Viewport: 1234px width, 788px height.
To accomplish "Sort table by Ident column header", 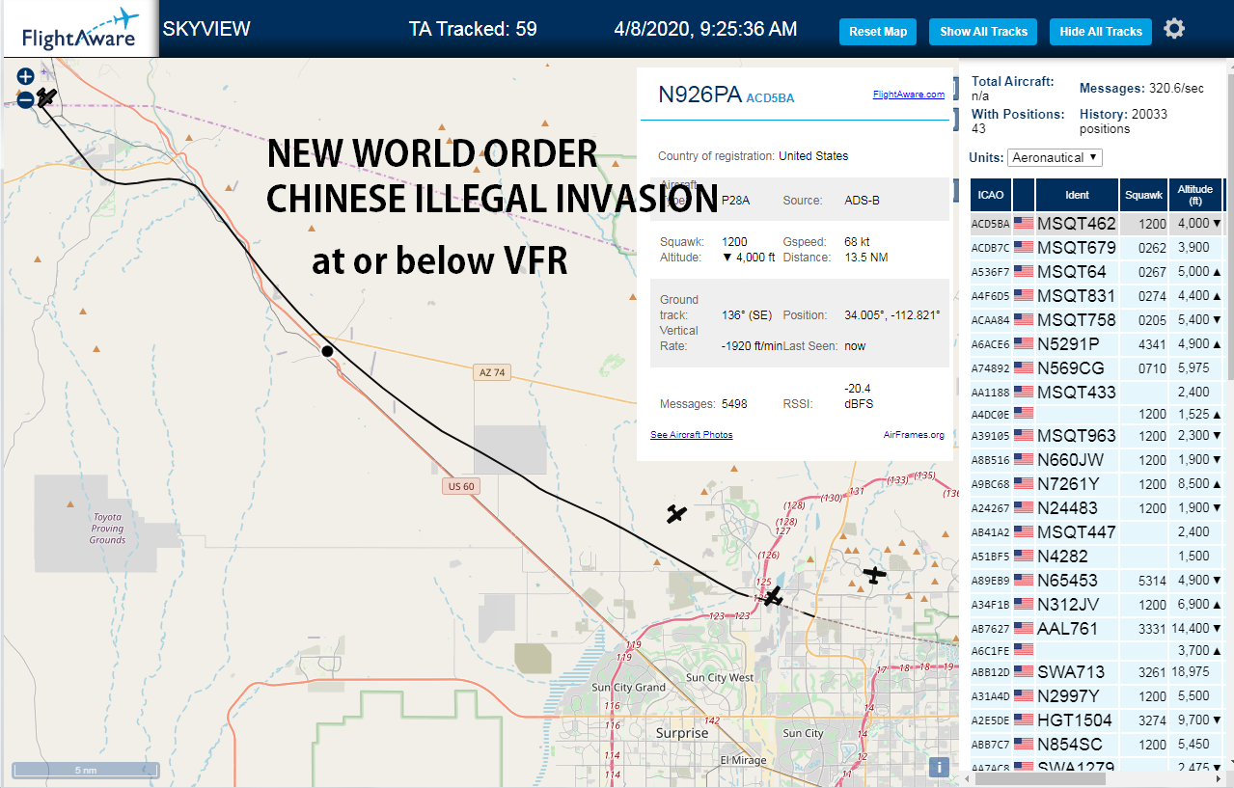I will (1077, 195).
